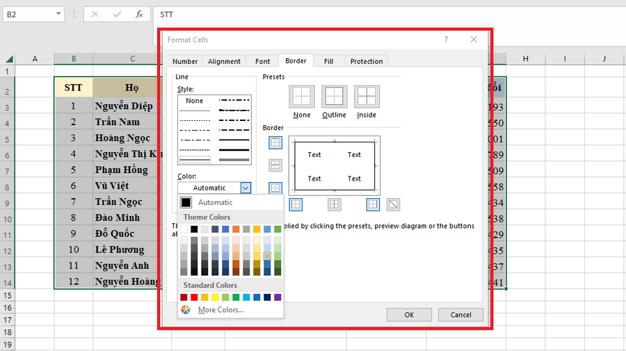Switch to the Number tab
This screenshot has width=626, height=351.
185,61
